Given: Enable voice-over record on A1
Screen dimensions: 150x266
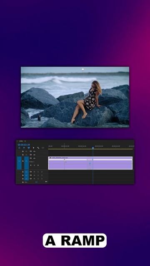Looking at the screenshot, I should coord(42,172).
